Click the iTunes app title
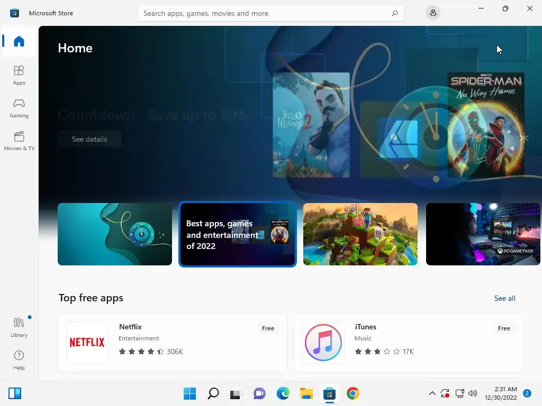542x406 pixels. (x=365, y=327)
